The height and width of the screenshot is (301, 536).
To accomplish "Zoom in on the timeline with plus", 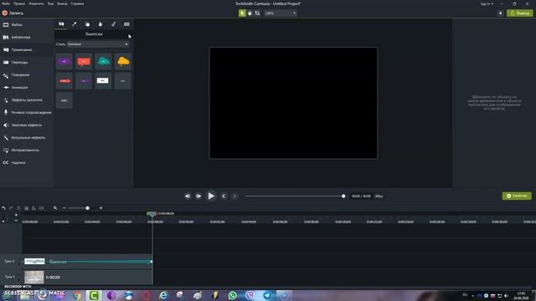I will tap(100, 208).
